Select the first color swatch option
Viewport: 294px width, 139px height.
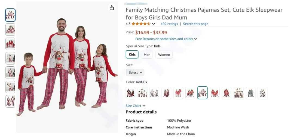point(131,93)
